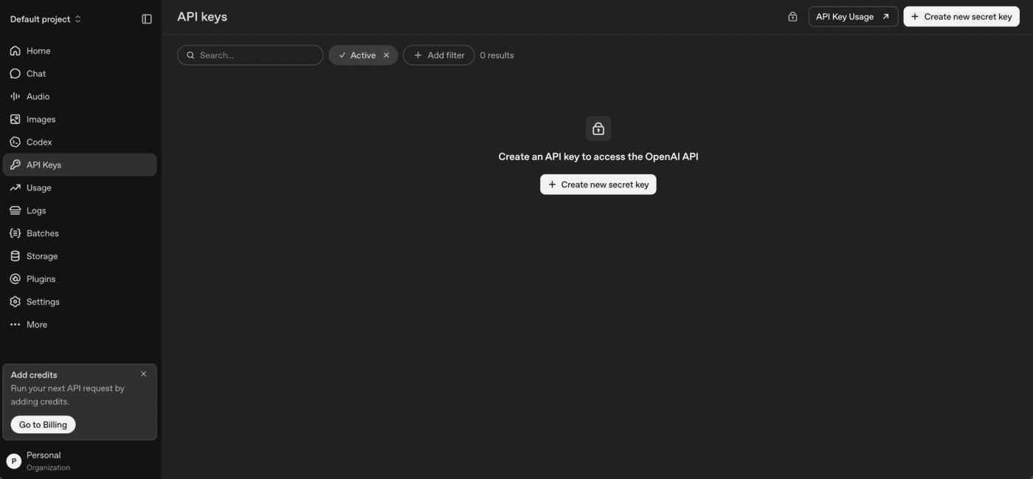Screen dimensions: 1033x479
Task: Click the Batches braces icon
Action: [x=15, y=234]
